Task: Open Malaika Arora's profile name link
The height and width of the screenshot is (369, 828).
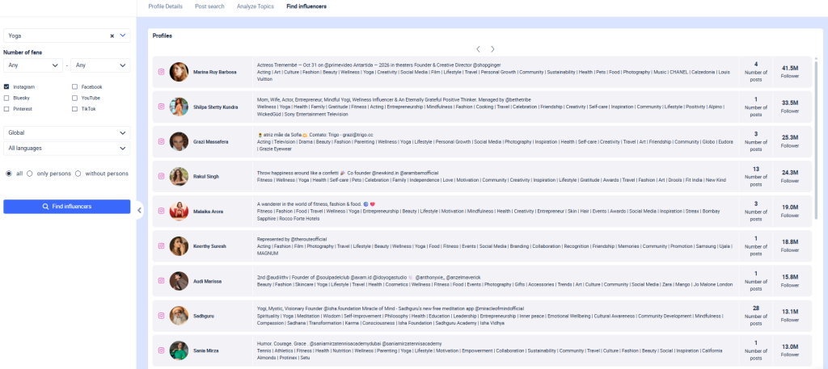Action: (x=209, y=212)
